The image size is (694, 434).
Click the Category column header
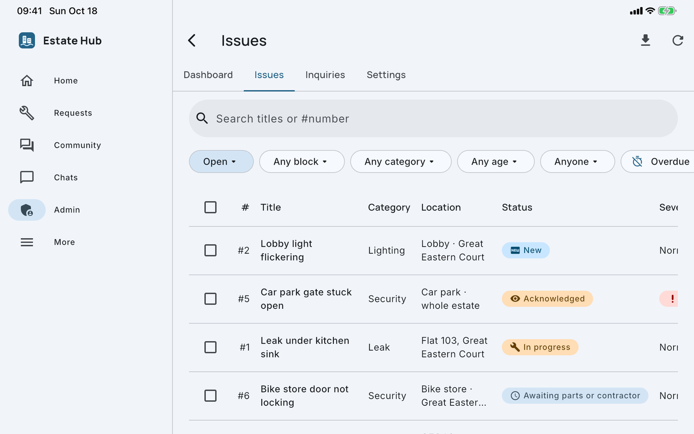[389, 207]
